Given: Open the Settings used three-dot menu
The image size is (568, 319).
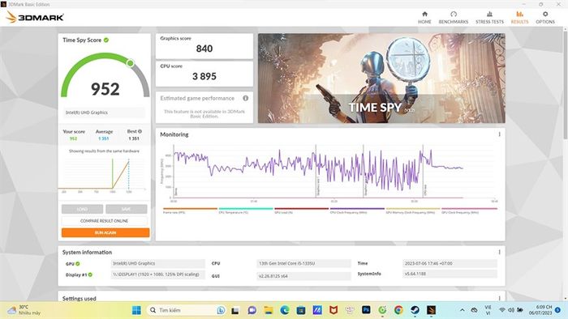Looking at the screenshot, I should [499, 298].
